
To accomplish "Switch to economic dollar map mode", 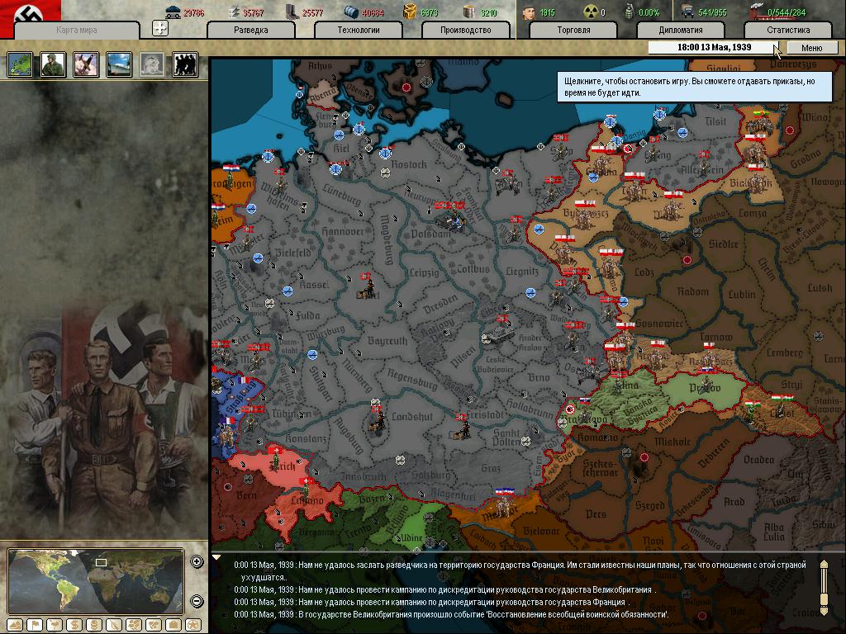I will (x=74, y=625).
